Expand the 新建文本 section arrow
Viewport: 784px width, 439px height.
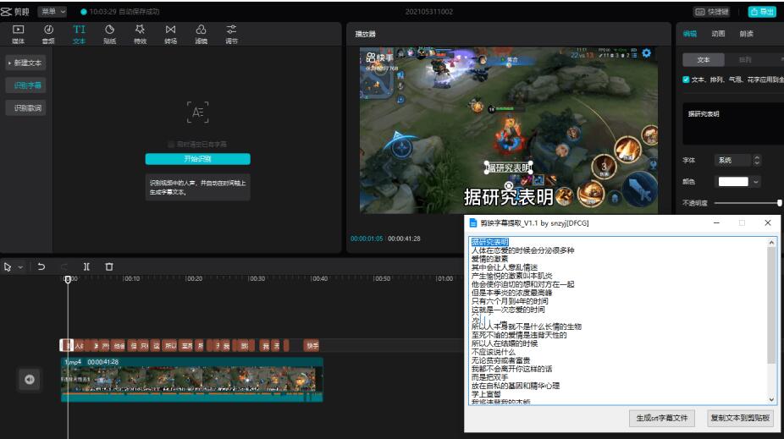click(x=9, y=63)
